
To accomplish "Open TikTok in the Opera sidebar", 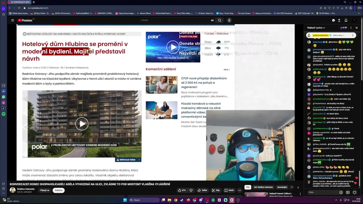I will point(3,108).
